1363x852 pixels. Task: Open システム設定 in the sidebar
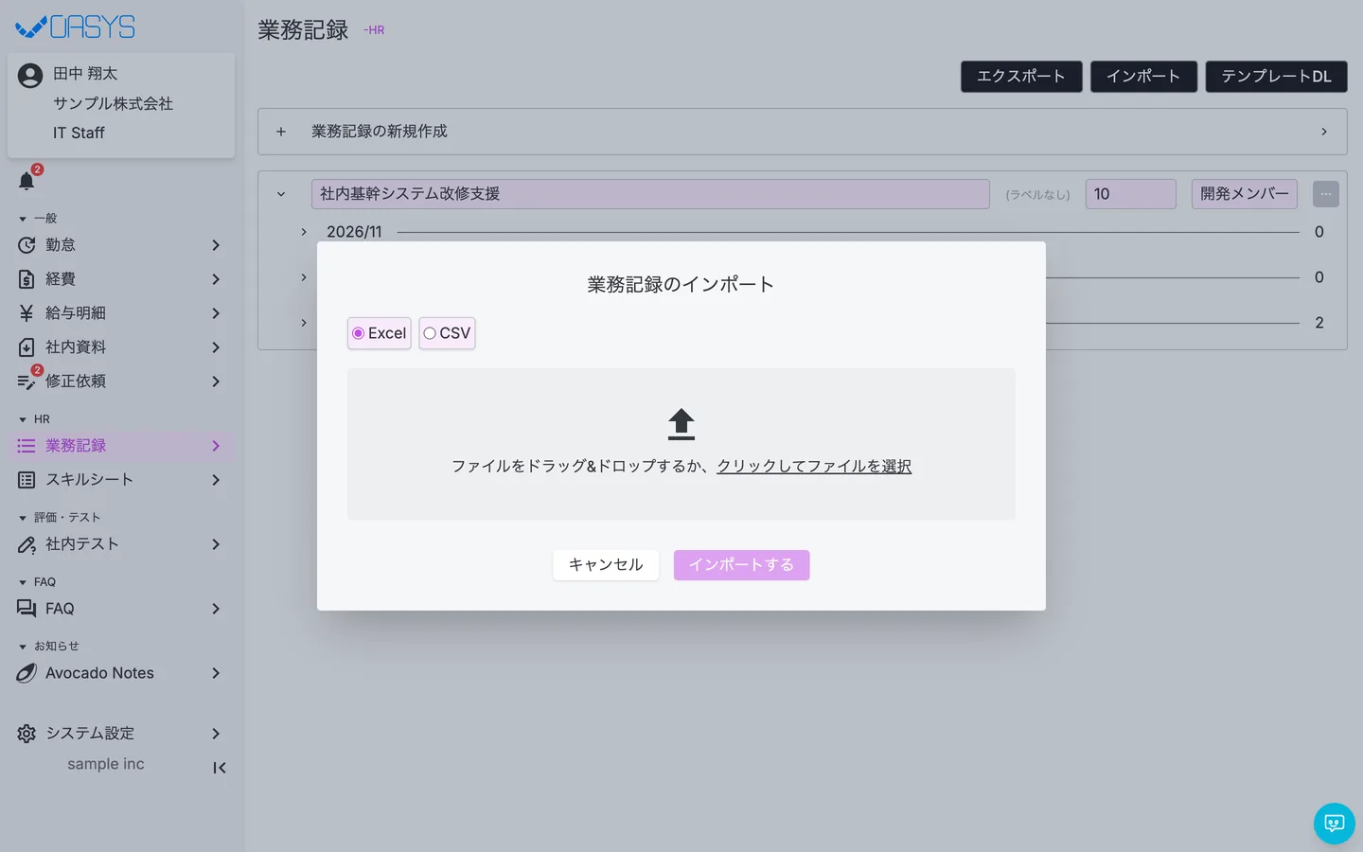121,734
